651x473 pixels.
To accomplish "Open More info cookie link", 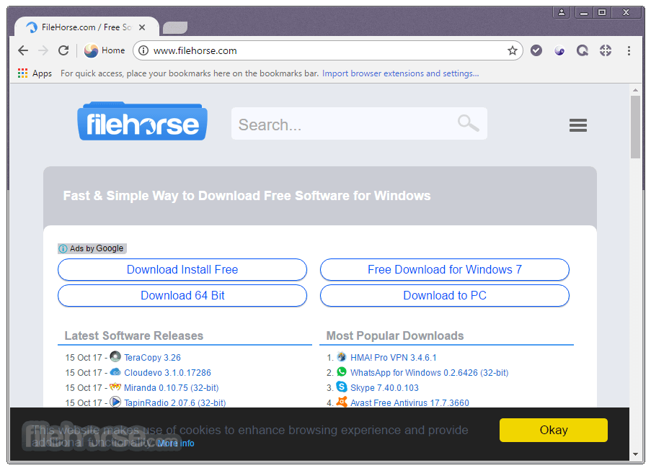I will click(x=176, y=443).
